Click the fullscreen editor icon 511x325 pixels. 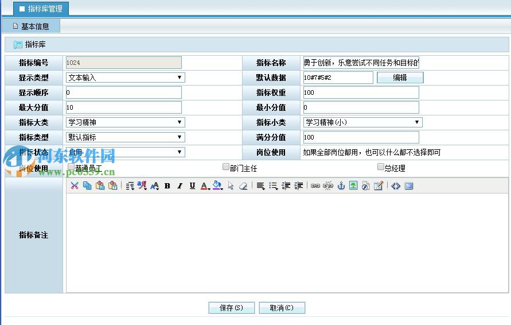(409, 185)
